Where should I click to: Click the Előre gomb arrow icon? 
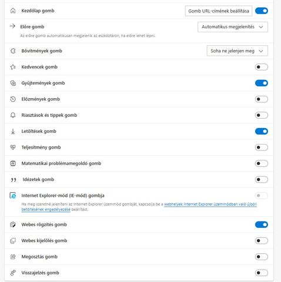12,26
